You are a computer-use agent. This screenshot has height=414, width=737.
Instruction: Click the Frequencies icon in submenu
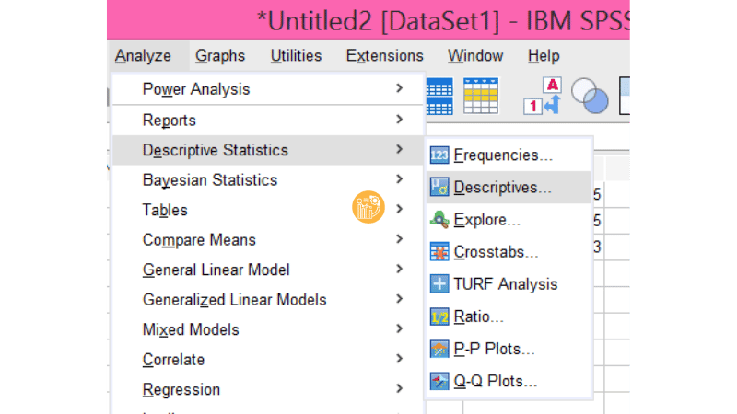pyautogui.click(x=439, y=155)
